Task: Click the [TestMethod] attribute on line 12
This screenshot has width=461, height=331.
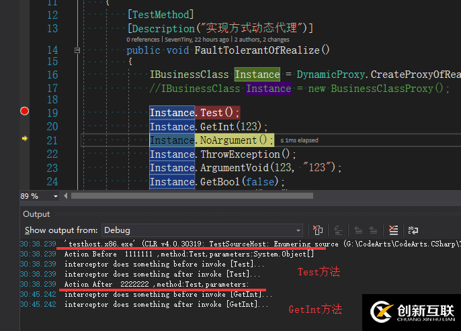Action: pos(161,15)
